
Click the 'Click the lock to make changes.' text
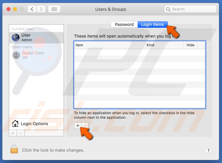tap(53, 150)
